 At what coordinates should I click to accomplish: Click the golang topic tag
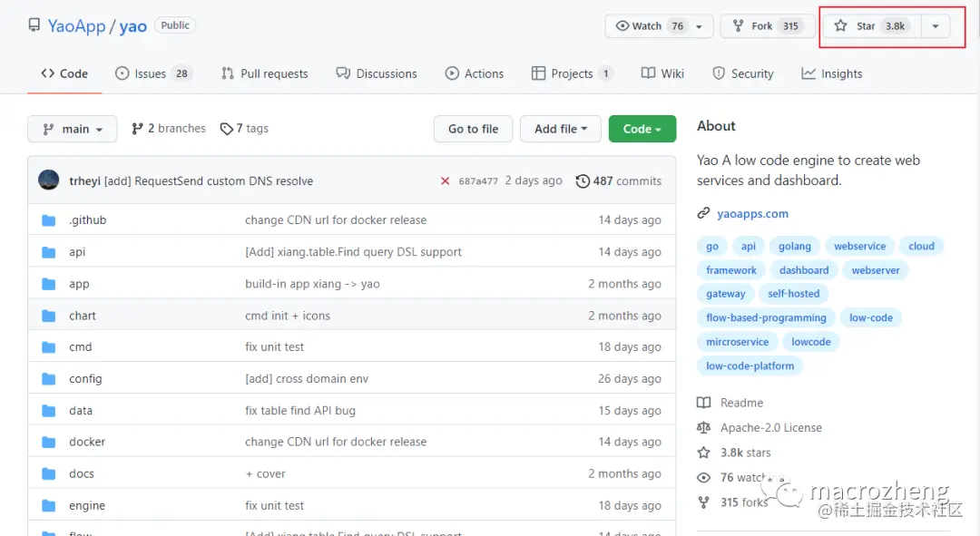point(794,246)
